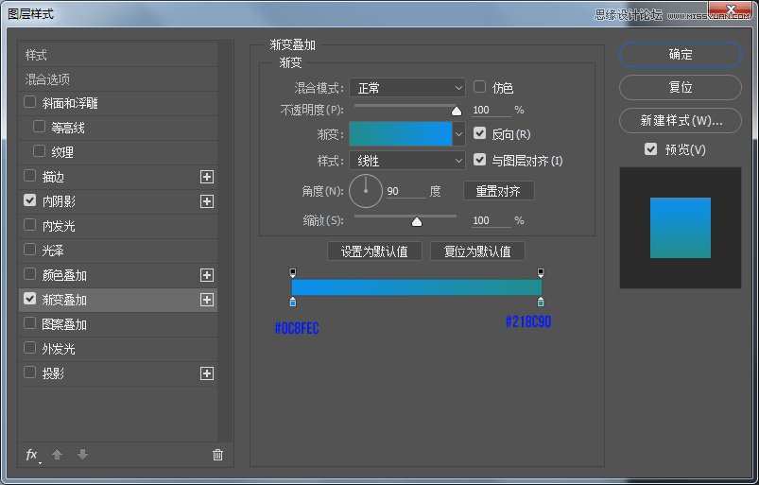This screenshot has width=759, height=485.
Task: Uncheck the 内阴影 checkbox
Action: point(30,200)
